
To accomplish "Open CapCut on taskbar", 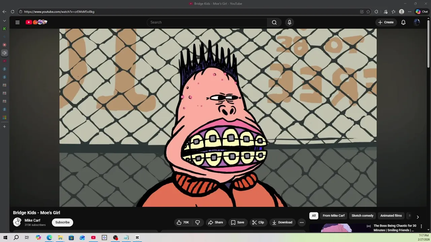I will click(x=137, y=238).
